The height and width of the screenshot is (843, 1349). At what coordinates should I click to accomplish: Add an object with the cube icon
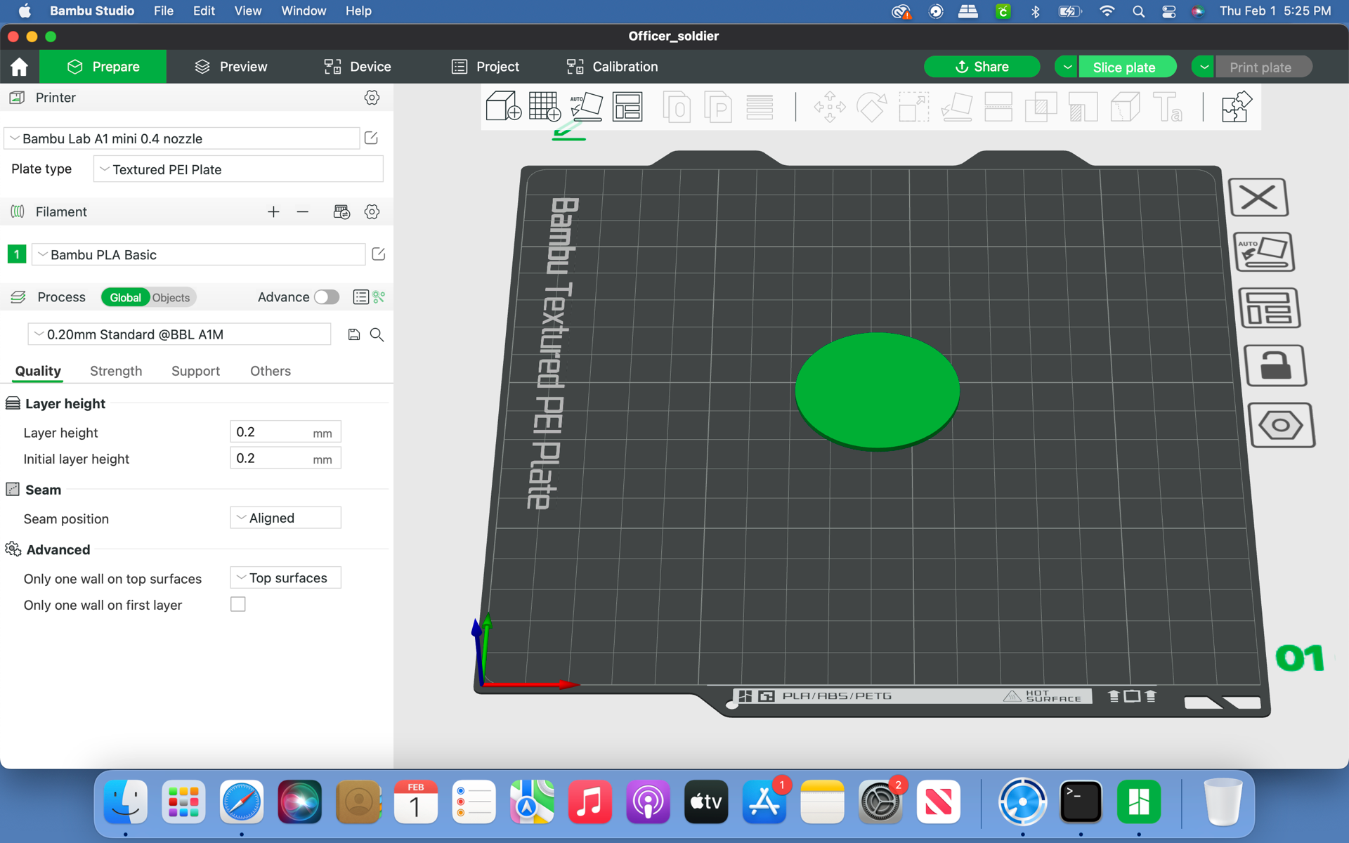[x=503, y=107]
